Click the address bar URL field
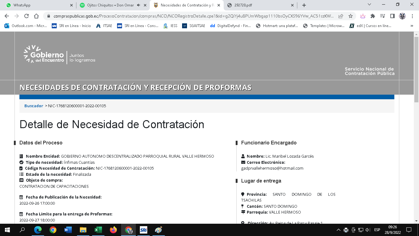419x236 pixels. click(x=191, y=16)
